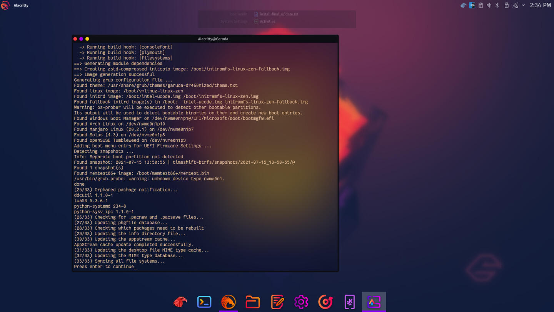Open the Bluetooth tray icon
The height and width of the screenshot is (312, 554).
pyautogui.click(x=497, y=5)
